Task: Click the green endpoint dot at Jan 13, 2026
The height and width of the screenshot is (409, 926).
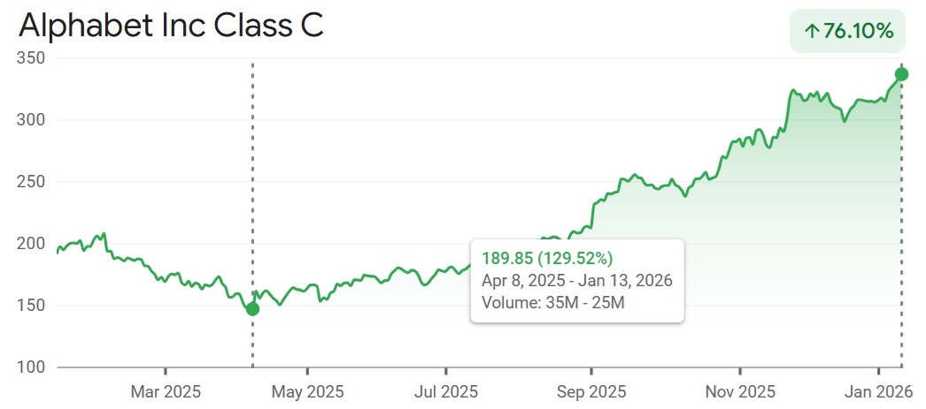Action: click(x=901, y=74)
